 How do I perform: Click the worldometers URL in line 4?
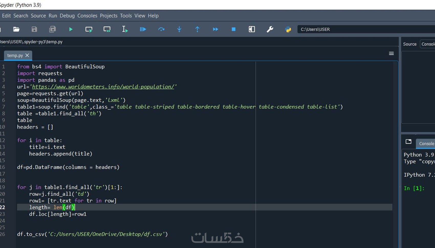coord(103,87)
